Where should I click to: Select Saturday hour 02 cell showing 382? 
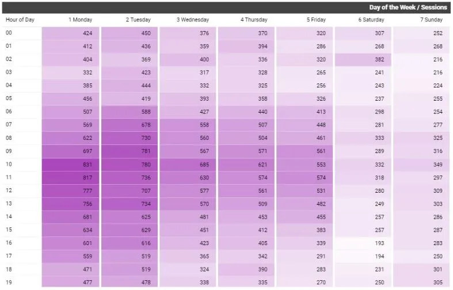click(363, 60)
